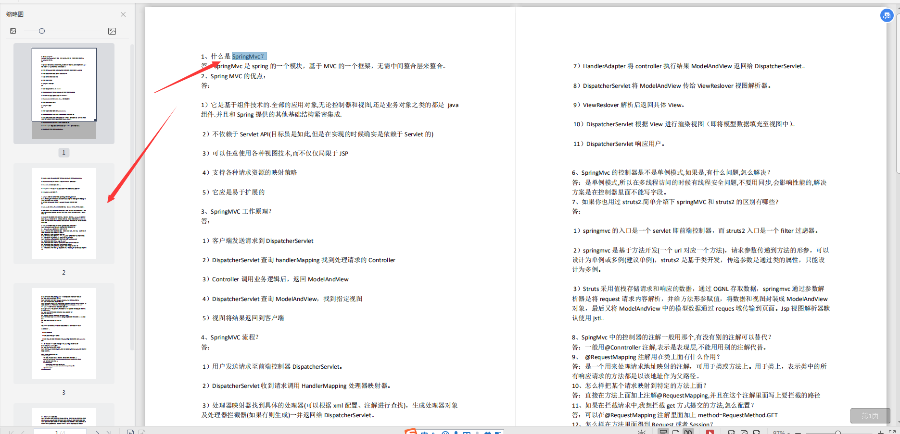The image size is (900, 434).
Task: Click the small thumbnail size icon
Action: pos(13,31)
